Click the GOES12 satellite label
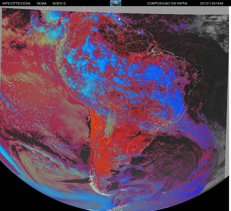This screenshot has height=211, width=231. pos(59,3)
